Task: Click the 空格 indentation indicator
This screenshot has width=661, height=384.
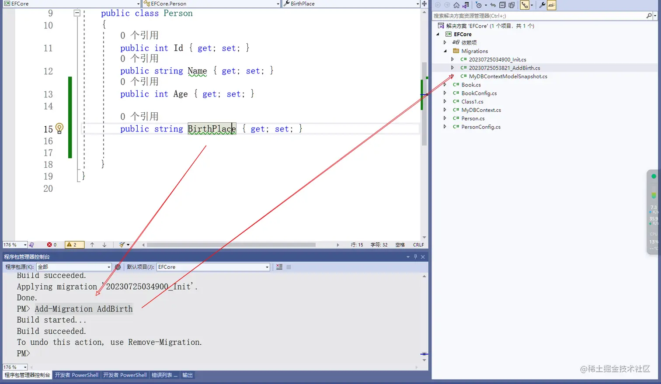Action: 400,245
